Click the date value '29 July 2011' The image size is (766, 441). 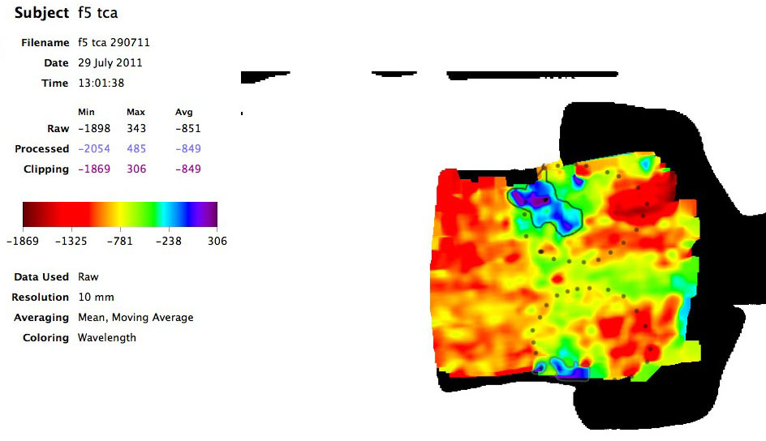point(110,63)
